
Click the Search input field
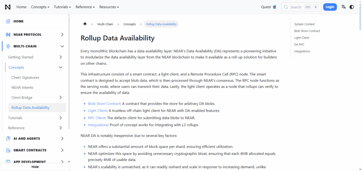click(300, 7)
